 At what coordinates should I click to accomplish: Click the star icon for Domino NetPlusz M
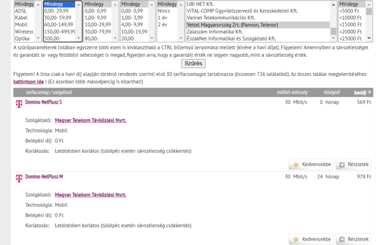tap(296, 239)
